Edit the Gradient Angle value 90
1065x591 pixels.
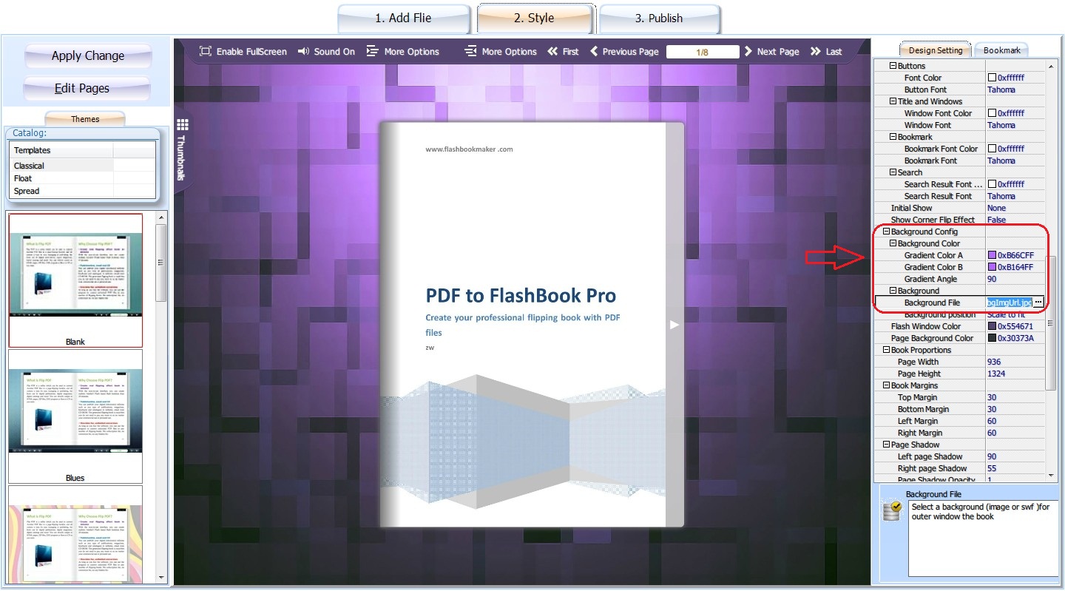coord(992,279)
